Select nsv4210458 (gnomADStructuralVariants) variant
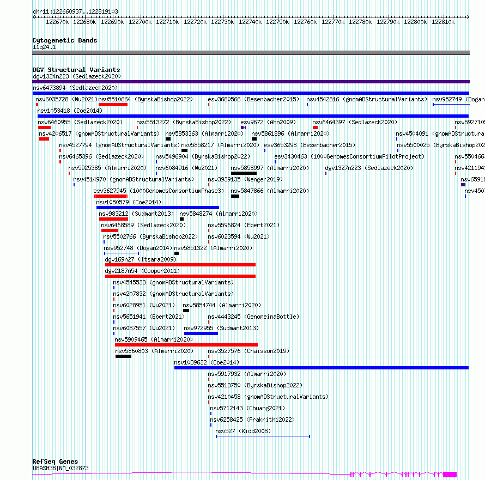 (x=268, y=397)
